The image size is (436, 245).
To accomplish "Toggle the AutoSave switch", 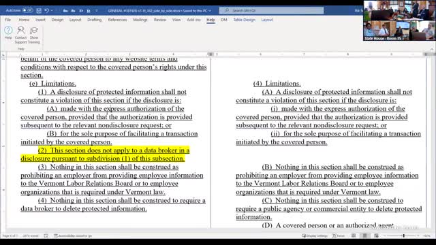I will 27,10.
